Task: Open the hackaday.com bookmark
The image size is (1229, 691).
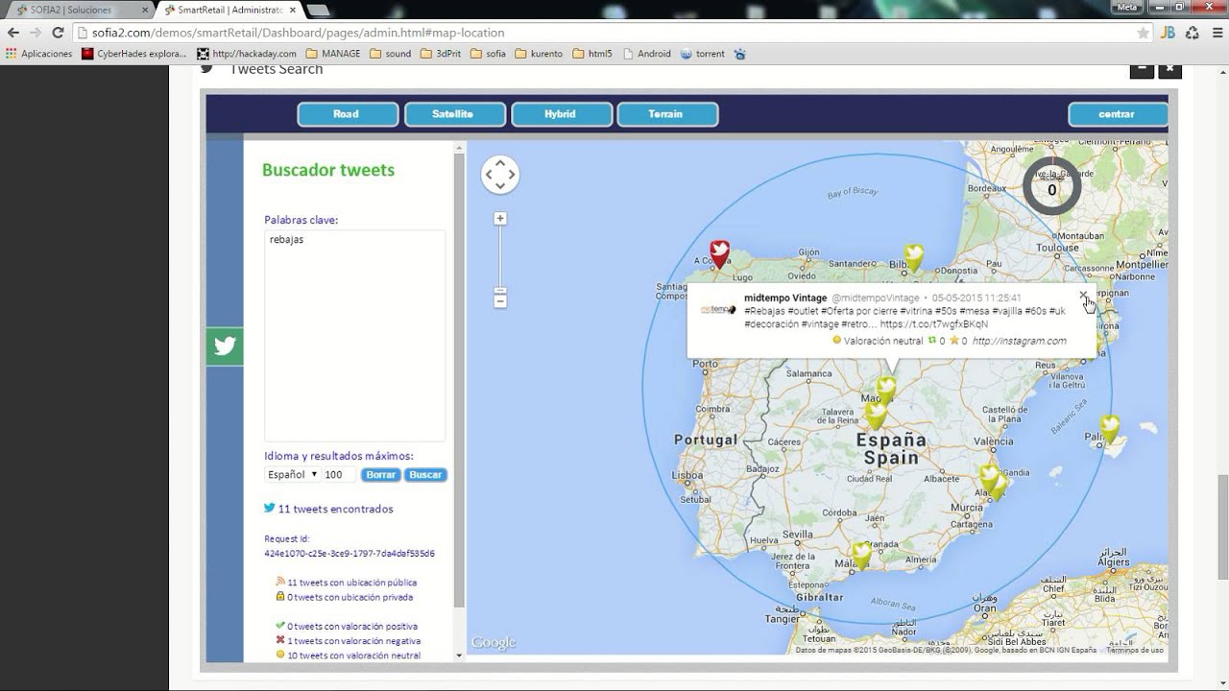Action: click(247, 54)
